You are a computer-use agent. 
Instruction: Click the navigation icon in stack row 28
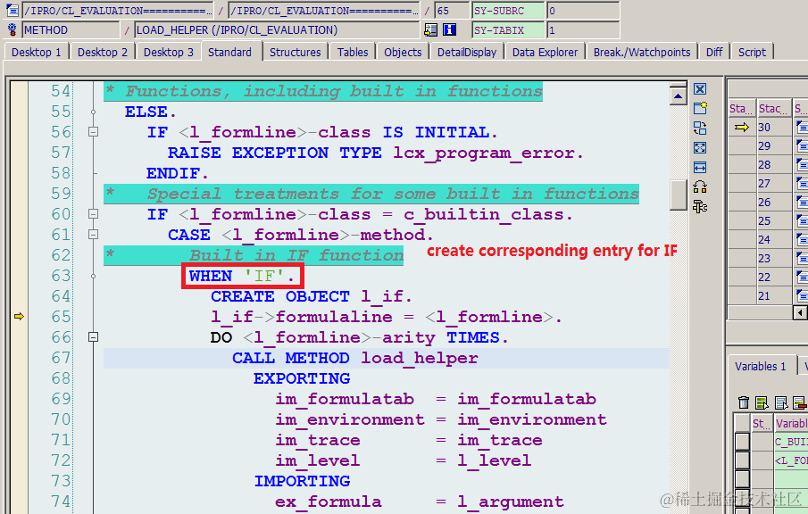(x=802, y=164)
